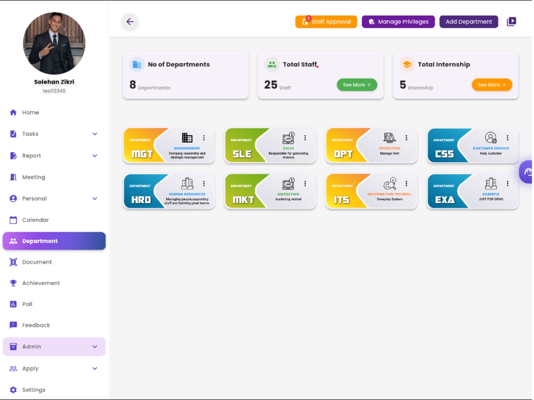The width and height of the screenshot is (534, 400).
Task: Click the Admin sidebar icon
Action: (x=13, y=347)
